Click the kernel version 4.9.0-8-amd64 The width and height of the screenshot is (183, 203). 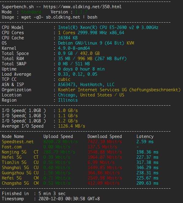click(x=74, y=48)
